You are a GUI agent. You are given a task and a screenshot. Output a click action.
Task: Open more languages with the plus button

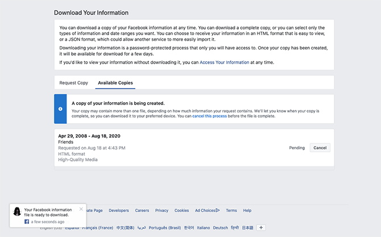coord(262,227)
